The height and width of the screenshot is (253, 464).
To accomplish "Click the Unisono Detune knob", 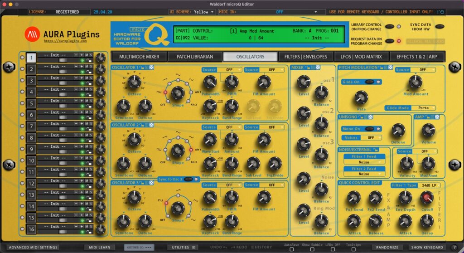I will point(398,130).
